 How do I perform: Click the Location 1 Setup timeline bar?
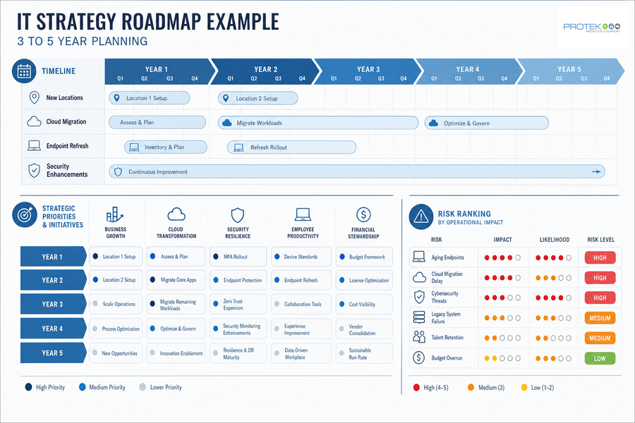coord(149,98)
